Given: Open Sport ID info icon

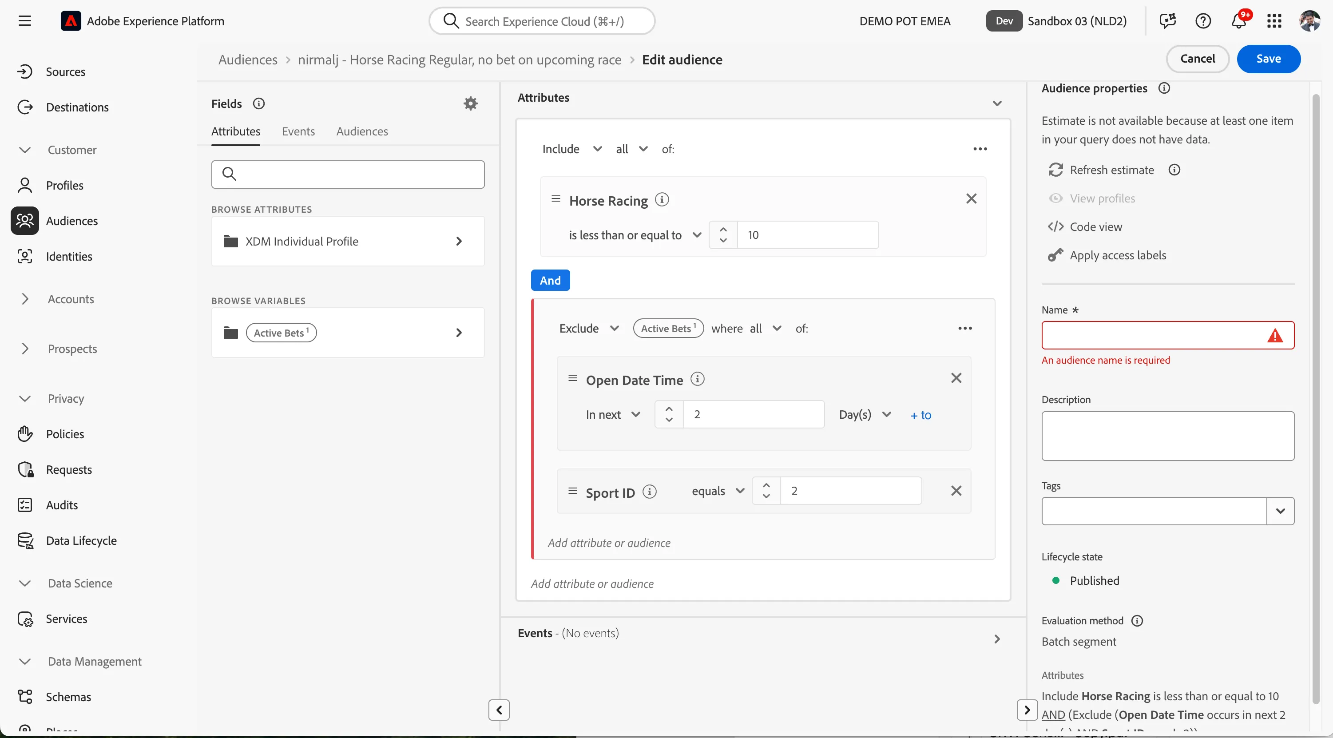Looking at the screenshot, I should coord(650,492).
